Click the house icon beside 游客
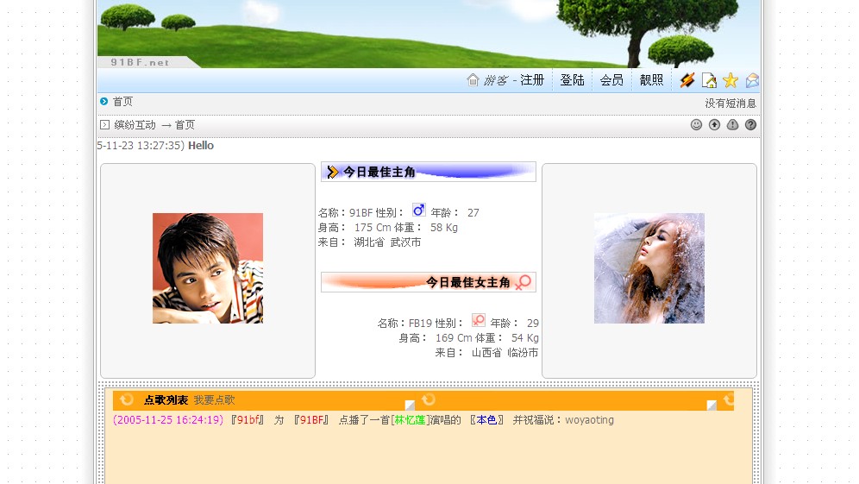 473,80
